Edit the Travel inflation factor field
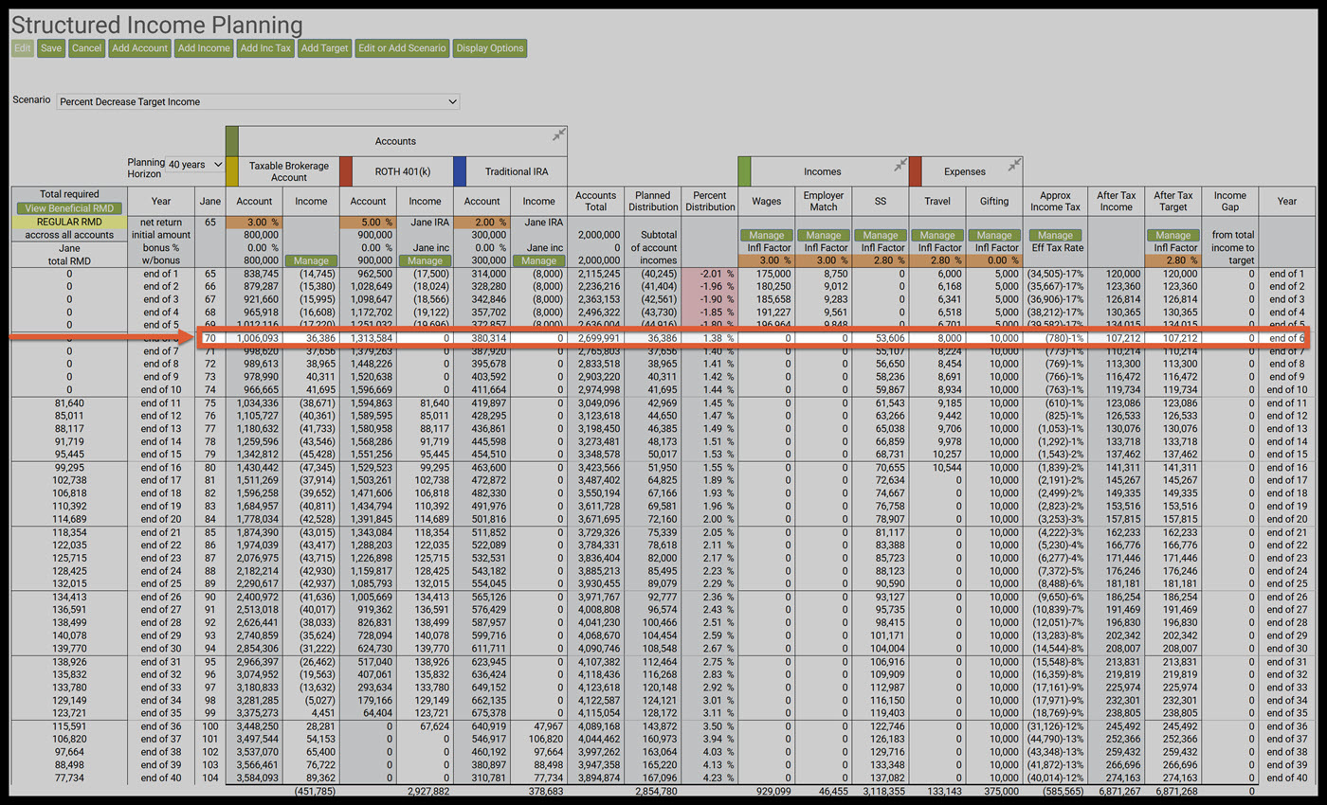The image size is (1327, 805). tap(936, 260)
